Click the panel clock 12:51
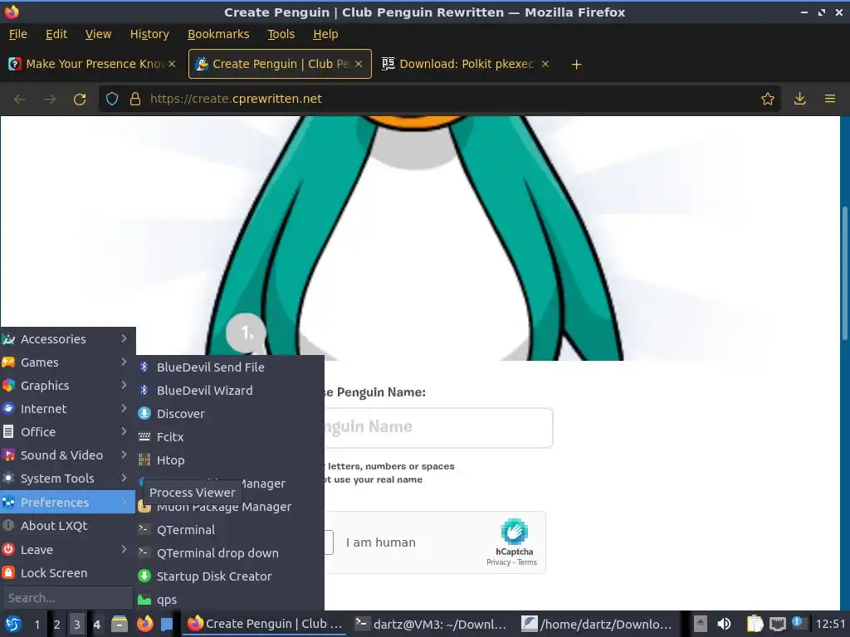 tap(830, 624)
